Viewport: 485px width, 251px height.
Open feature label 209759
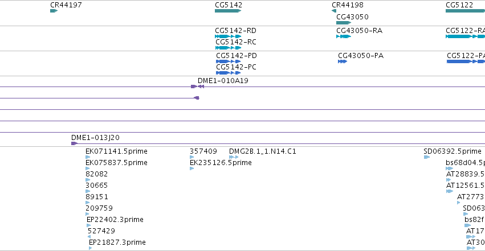[x=99, y=208]
